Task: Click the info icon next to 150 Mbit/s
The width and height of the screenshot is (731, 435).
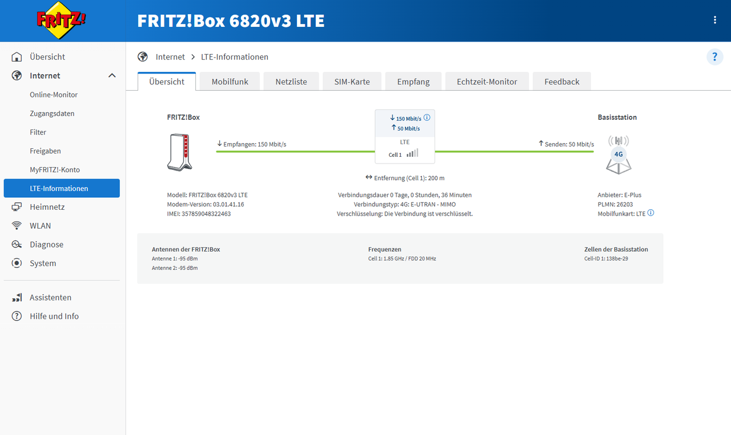Action: pos(427,117)
